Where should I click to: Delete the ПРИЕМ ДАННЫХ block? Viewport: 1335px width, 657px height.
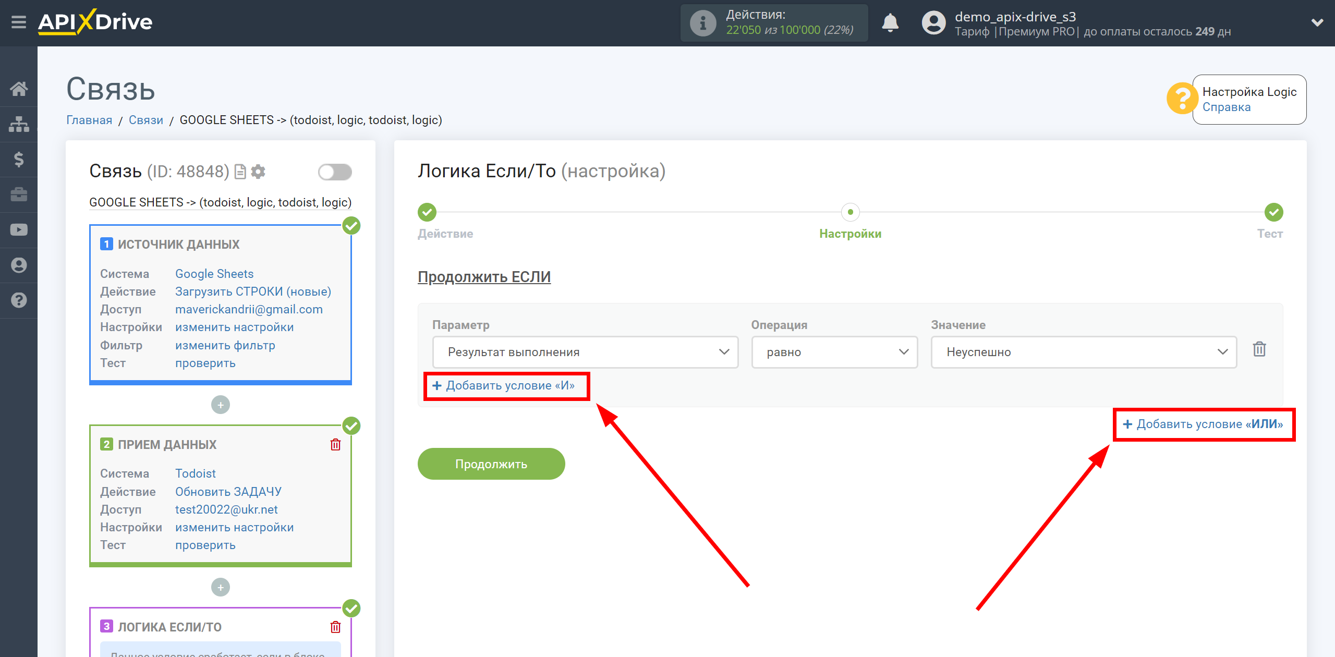(x=335, y=444)
